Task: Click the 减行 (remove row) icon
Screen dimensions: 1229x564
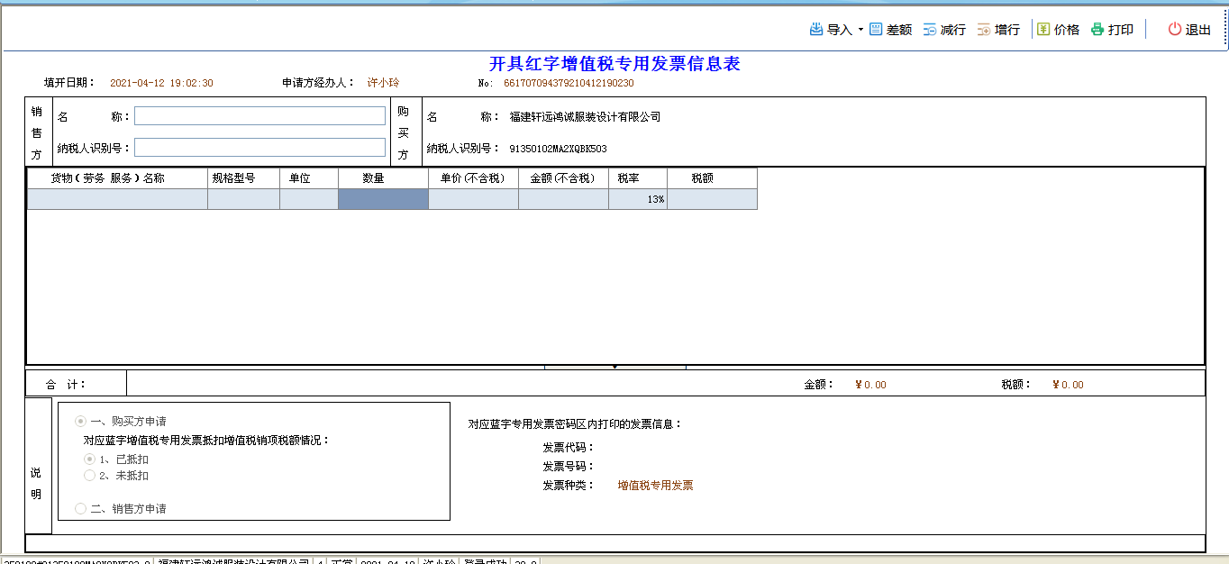Action: tap(930, 30)
